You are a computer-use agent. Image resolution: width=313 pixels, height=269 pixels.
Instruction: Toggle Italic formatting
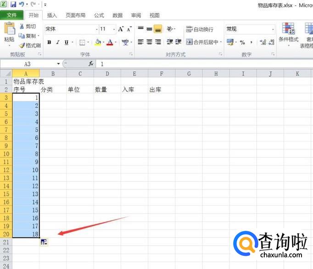coord(58,42)
